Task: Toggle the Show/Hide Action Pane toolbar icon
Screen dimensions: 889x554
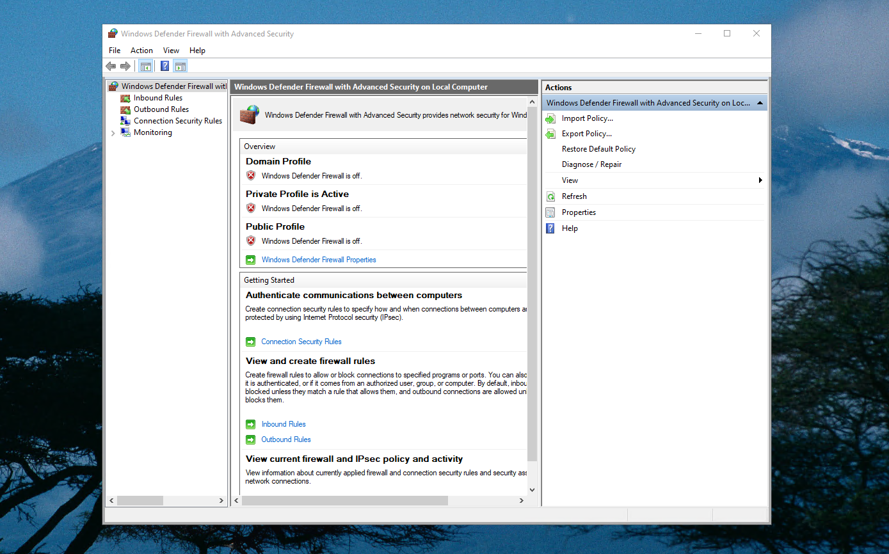Action: click(x=180, y=66)
